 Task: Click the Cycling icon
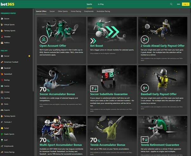click(x=2, y=98)
